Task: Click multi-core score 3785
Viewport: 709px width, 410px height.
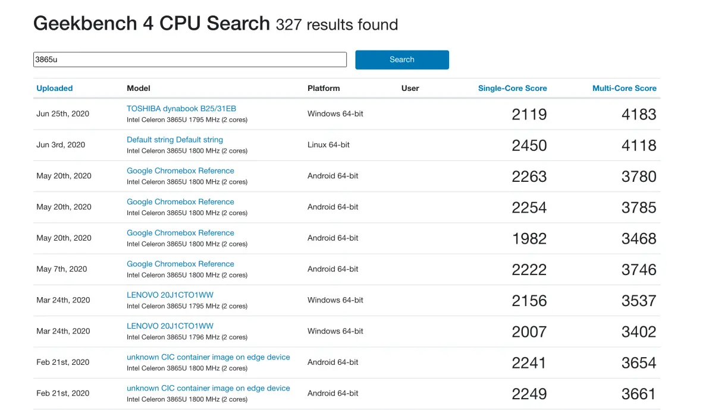Action: click(638, 208)
